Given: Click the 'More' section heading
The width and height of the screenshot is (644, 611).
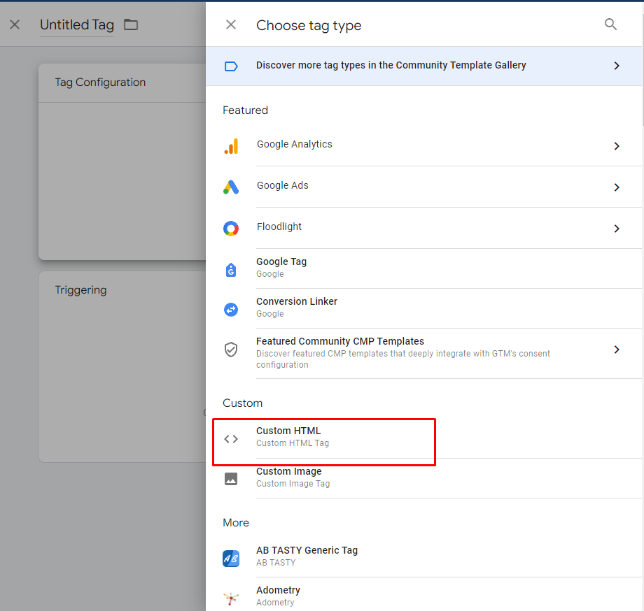Looking at the screenshot, I should pos(236,523).
